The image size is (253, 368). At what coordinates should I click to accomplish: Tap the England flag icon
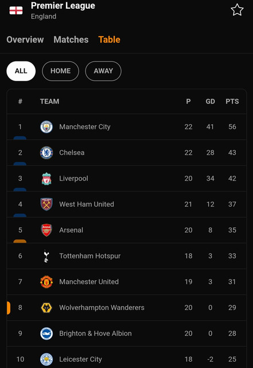point(16,10)
